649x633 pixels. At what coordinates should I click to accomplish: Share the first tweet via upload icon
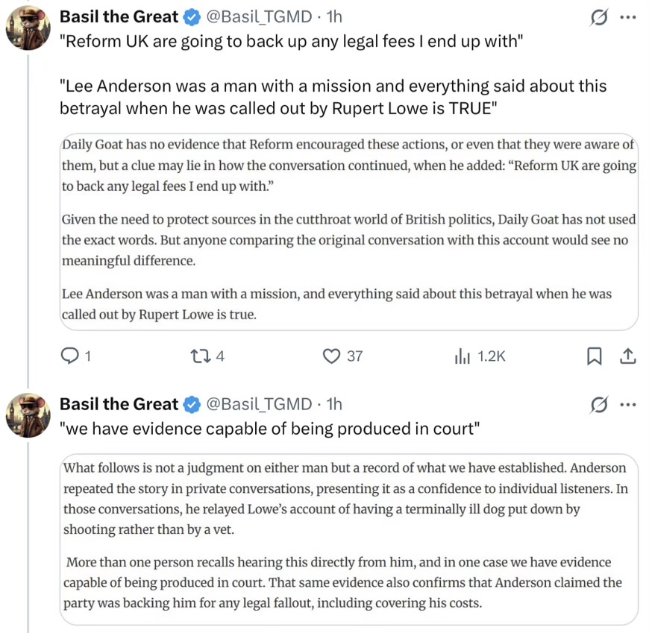627,356
